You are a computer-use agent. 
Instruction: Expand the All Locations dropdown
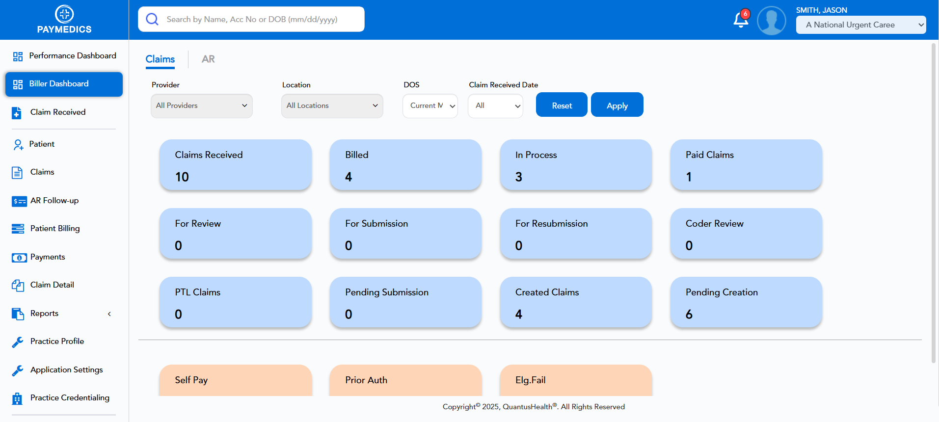[332, 106]
